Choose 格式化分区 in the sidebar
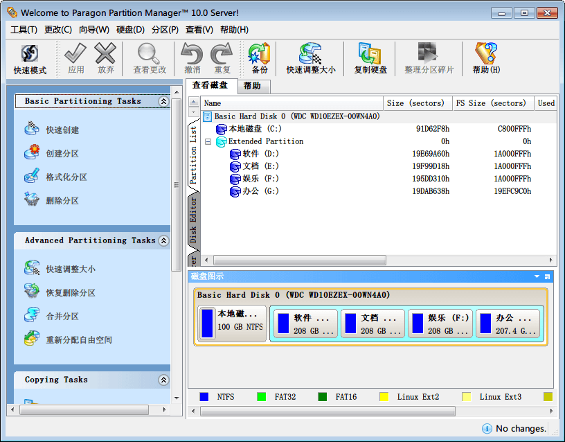This screenshot has height=442, width=565. pyautogui.click(x=66, y=177)
